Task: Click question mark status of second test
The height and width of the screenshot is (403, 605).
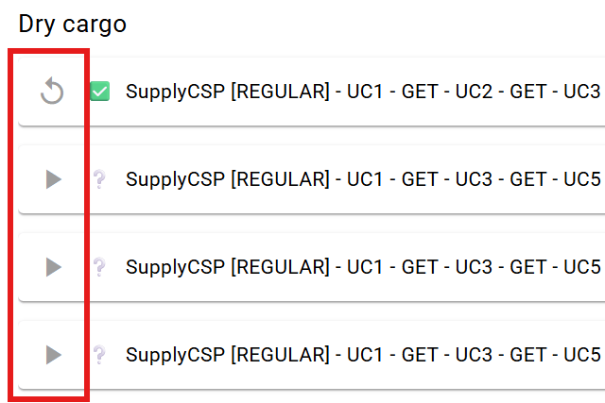Action: (x=99, y=179)
